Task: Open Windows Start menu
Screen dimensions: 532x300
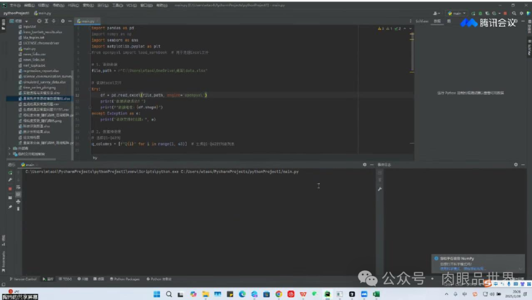Action: coord(157,294)
